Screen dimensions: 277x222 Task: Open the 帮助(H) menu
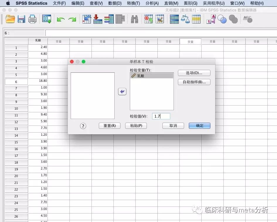tap(257, 3)
